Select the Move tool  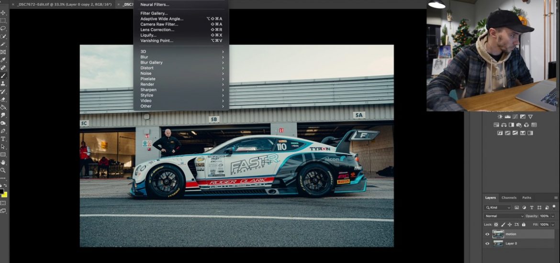pyautogui.click(x=3, y=13)
